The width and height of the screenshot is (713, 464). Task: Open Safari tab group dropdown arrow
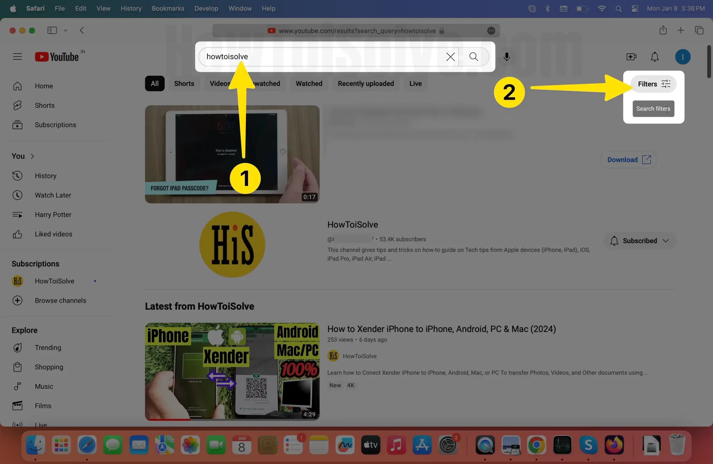(65, 30)
